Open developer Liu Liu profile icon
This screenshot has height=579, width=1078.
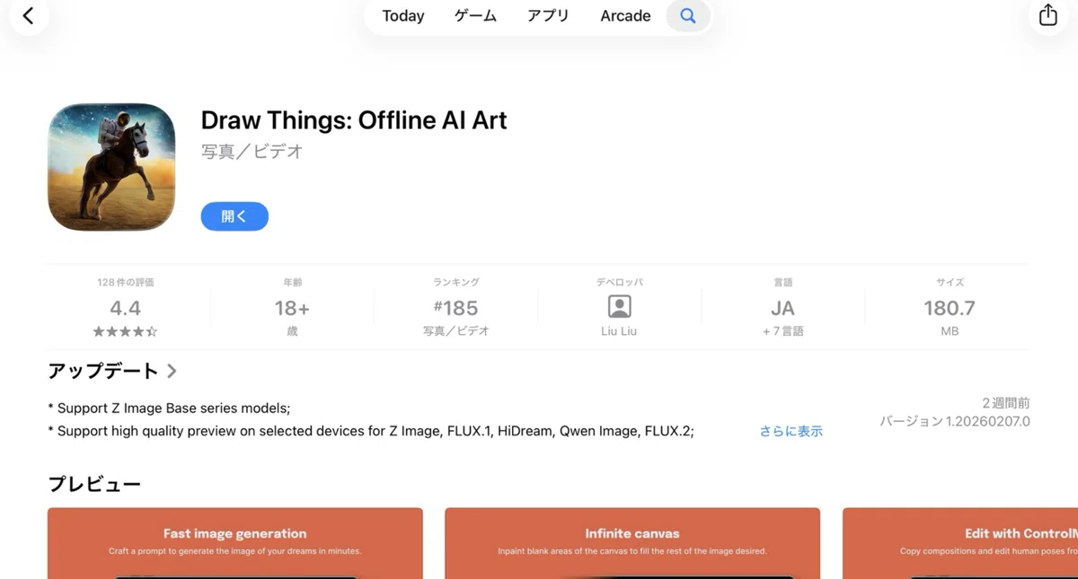(619, 306)
